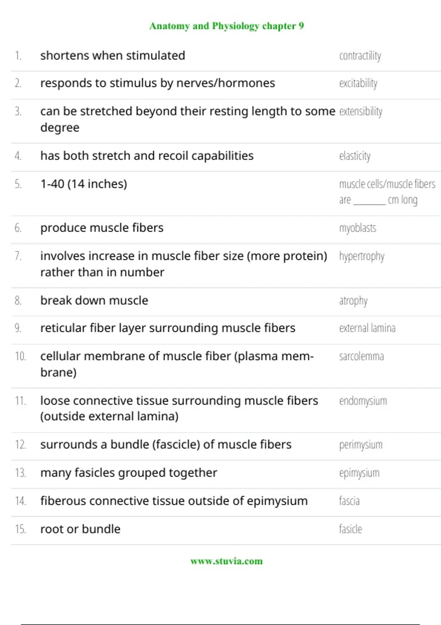Screen dimensions: 441x625
Task: Click the 1-40 (14 inches) answer
Action: (84, 184)
